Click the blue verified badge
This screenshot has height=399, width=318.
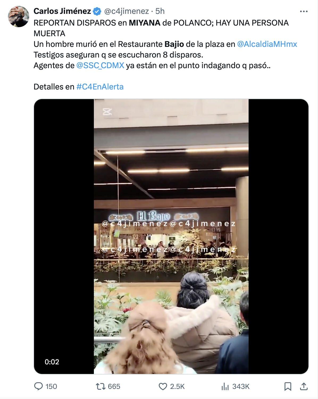point(97,11)
